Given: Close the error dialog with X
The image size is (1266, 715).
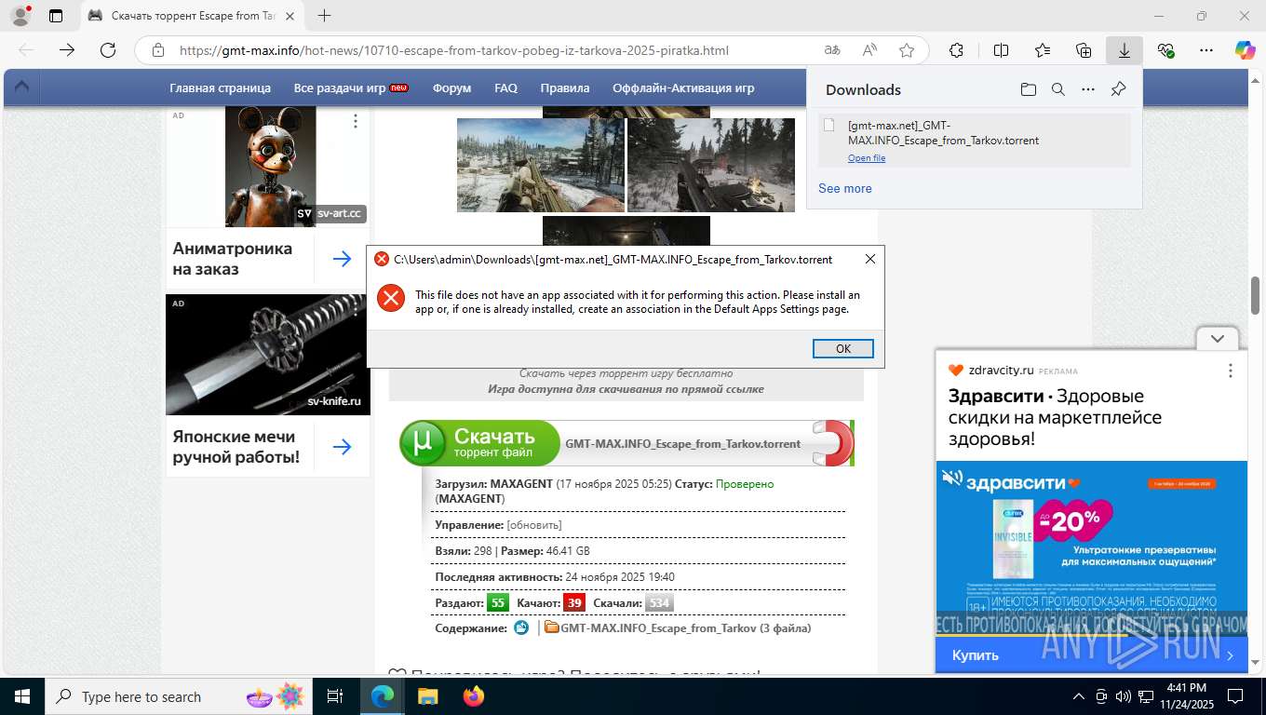Looking at the screenshot, I should [x=870, y=259].
